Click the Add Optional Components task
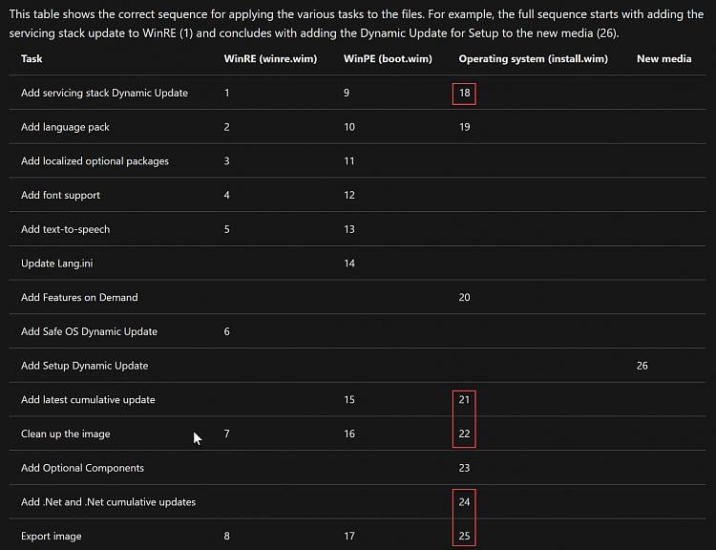716x550 pixels. pyautogui.click(x=82, y=468)
